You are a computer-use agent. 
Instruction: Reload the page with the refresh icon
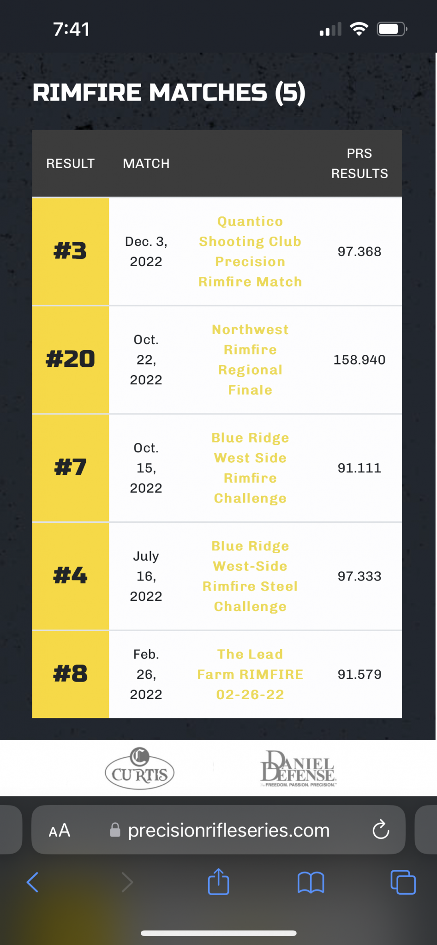click(x=381, y=830)
